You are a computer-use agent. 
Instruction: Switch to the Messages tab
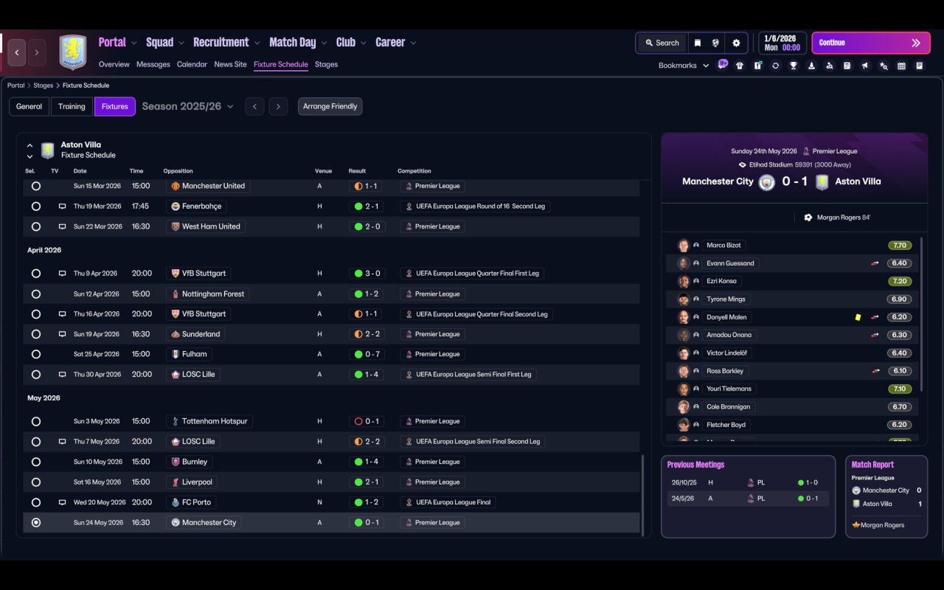point(153,64)
